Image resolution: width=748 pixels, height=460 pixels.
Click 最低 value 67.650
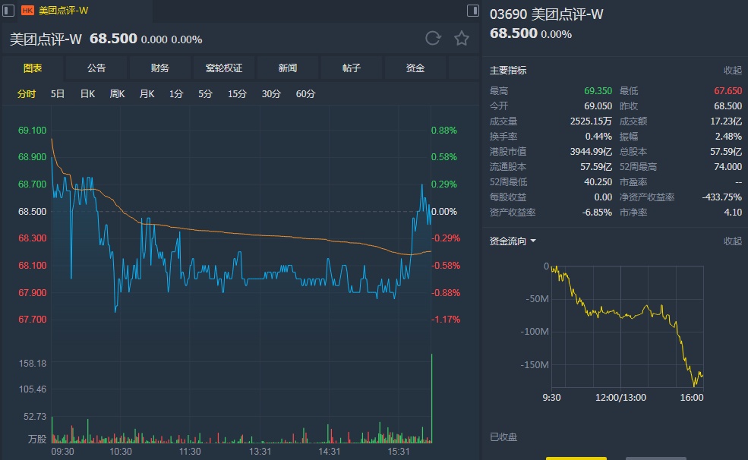click(728, 90)
